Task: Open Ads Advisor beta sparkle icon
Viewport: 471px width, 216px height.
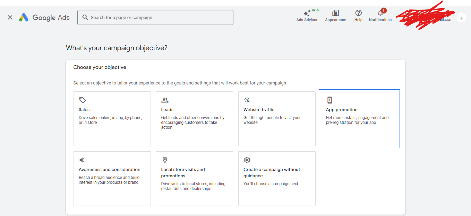Action: pos(307,13)
